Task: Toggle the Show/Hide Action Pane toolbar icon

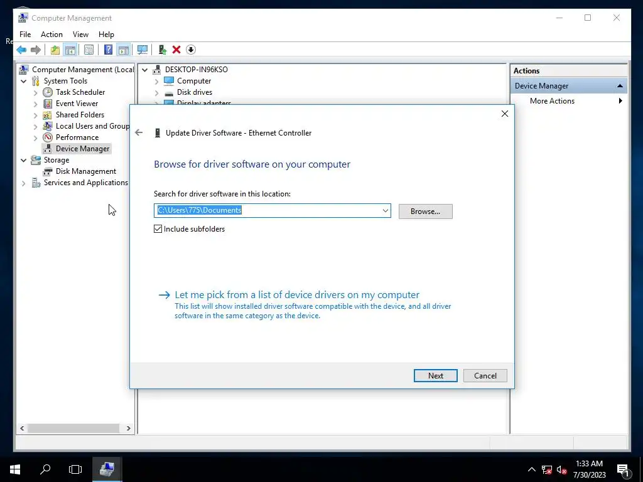Action: coord(124,50)
